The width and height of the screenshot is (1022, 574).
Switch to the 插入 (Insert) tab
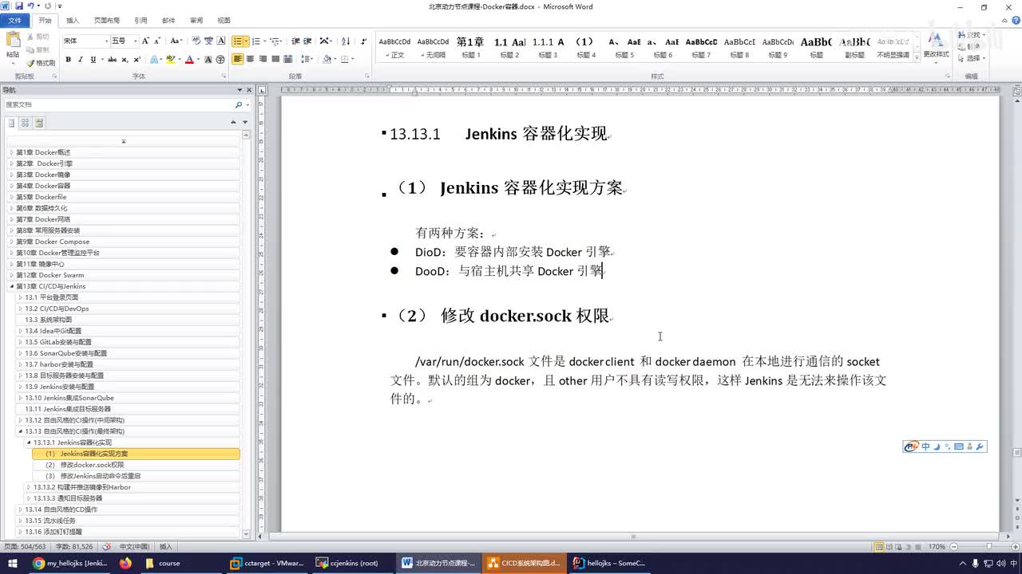click(73, 21)
